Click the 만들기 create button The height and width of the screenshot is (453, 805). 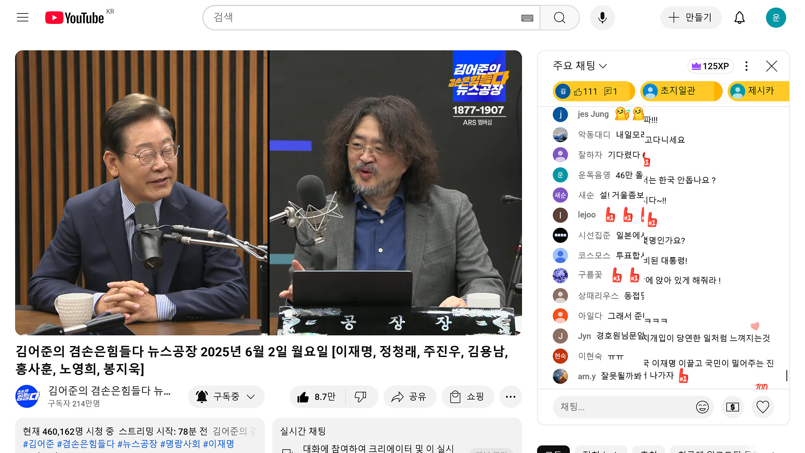[x=691, y=18]
